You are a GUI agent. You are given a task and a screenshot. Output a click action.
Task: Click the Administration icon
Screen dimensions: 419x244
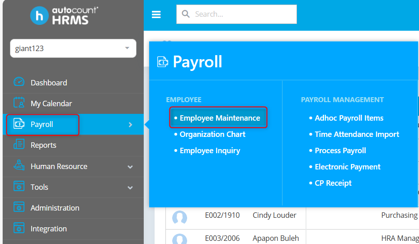click(19, 207)
